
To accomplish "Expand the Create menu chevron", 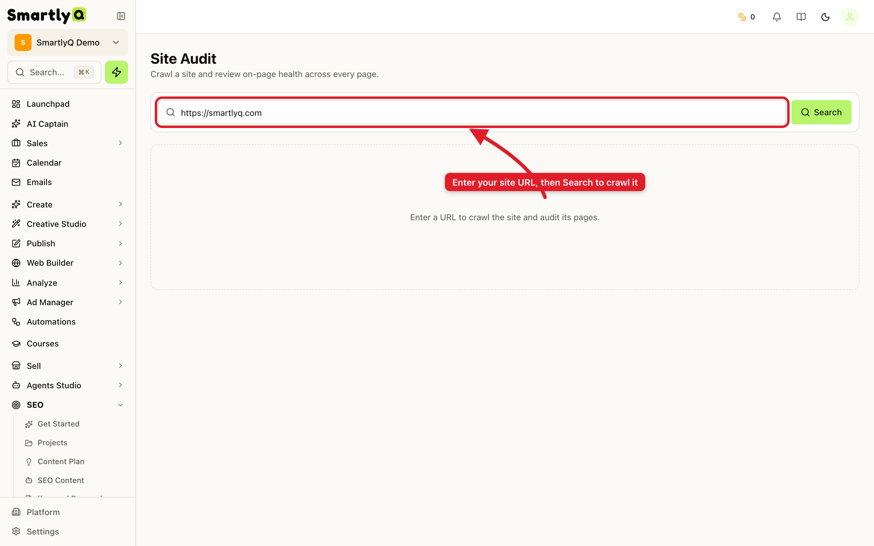I will [x=120, y=204].
